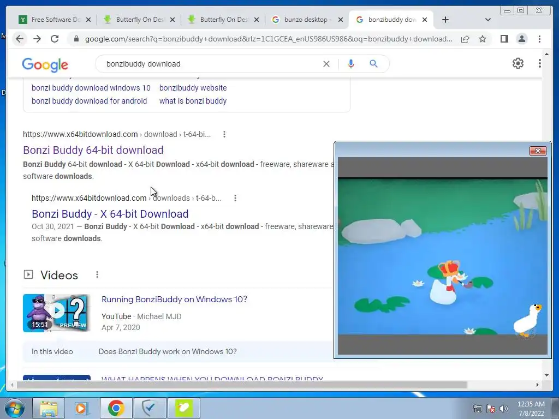Close the bonzibuddy download tab
Viewport: 559px width, 419px height.
(x=425, y=20)
